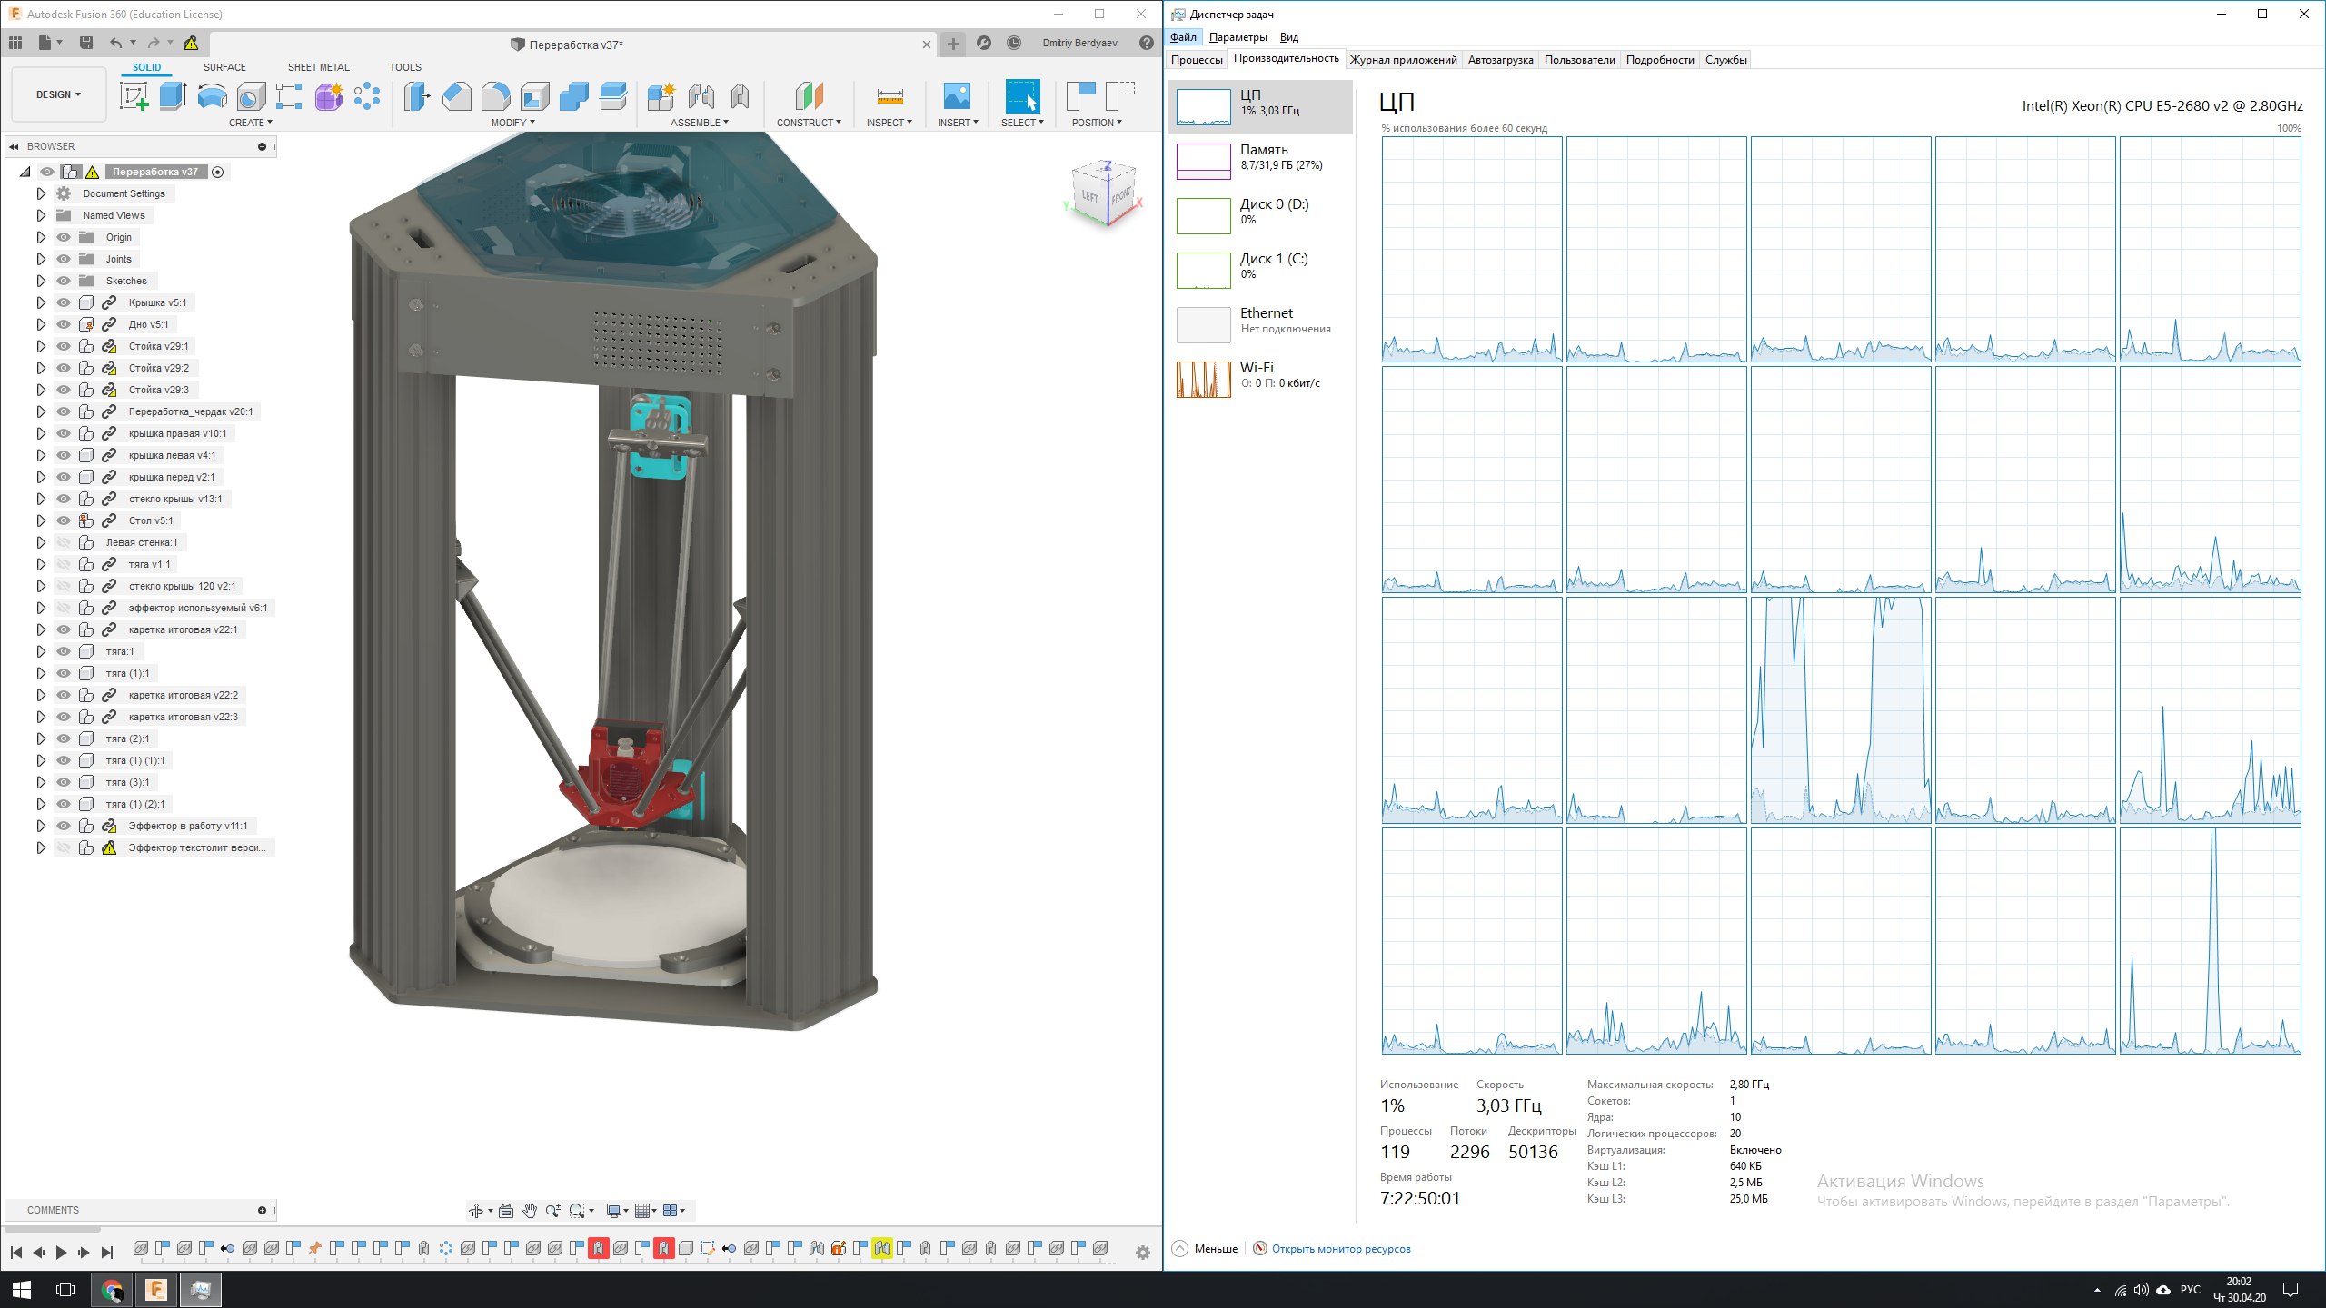Expand каретка итоговая v22:1 node
Viewport: 2326px width, 1308px height.
click(x=41, y=629)
